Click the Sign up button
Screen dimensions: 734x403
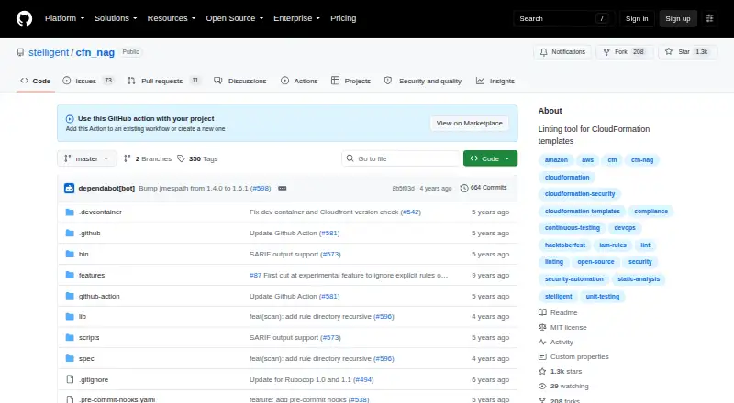coord(678,18)
